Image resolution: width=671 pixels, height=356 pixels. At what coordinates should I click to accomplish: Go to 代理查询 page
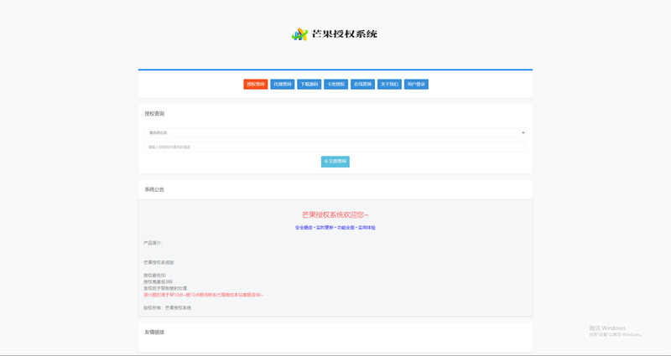point(283,85)
